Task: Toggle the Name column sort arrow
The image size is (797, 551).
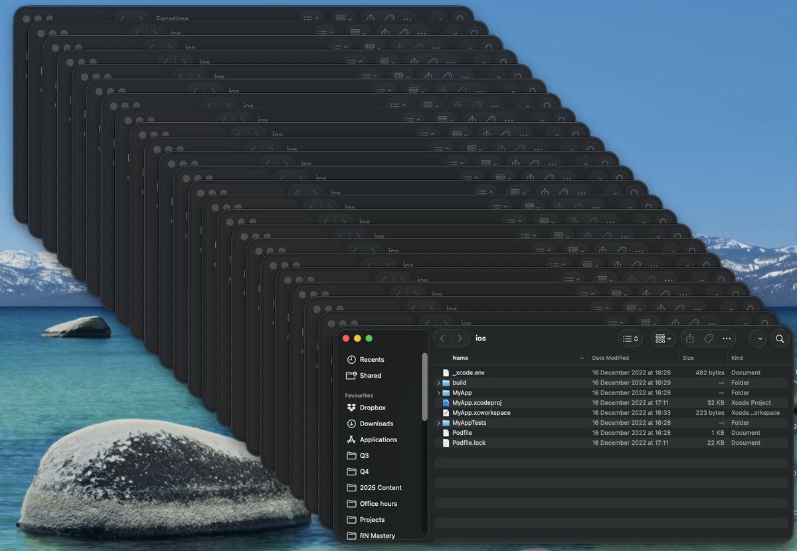Action: [x=582, y=358]
